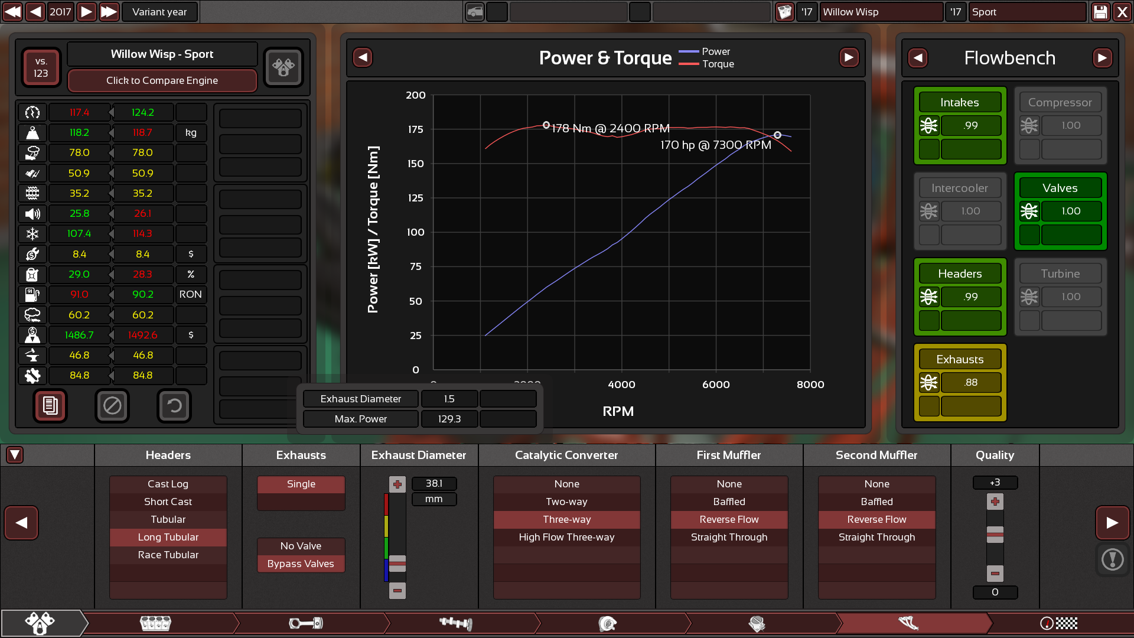Select Straight Through for Second Muffler
This screenshot has width=1134, height=638.
tap(876, 537)
